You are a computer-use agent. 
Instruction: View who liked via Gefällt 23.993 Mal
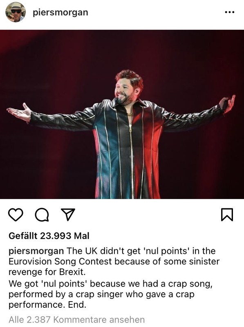click(49, 236)
